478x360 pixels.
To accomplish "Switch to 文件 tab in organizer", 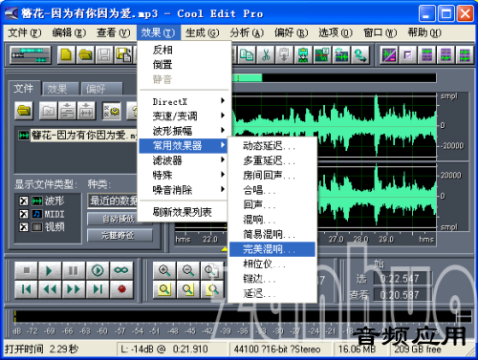I will click(x=24, y=88).
